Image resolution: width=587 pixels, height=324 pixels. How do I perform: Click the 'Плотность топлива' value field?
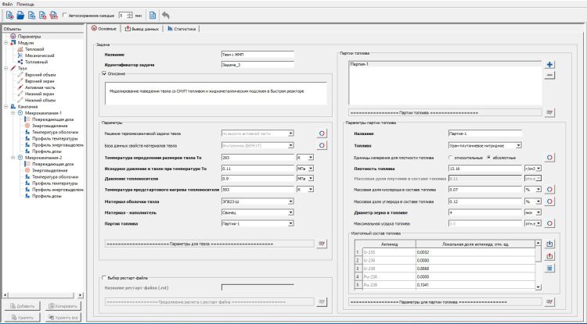[x=484, y=169]
